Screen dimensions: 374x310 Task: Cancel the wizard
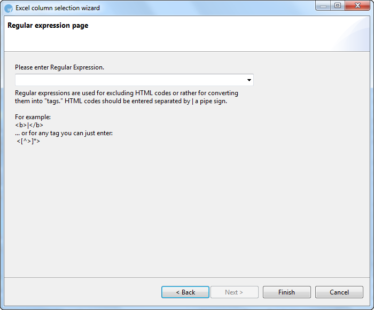[x=339, y=292]
